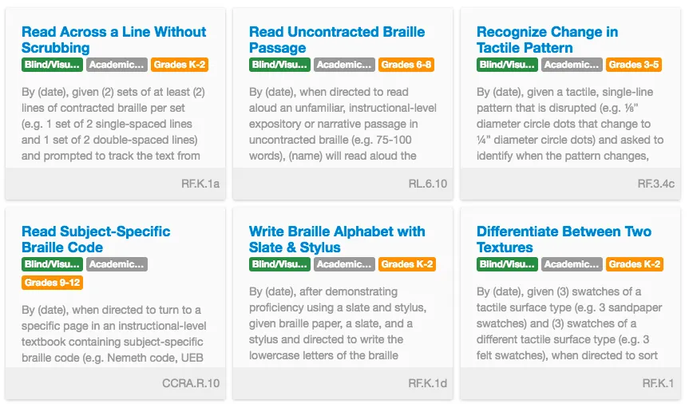
Task: Click the RF.K.1d standard code
Action: click(427, 383)
